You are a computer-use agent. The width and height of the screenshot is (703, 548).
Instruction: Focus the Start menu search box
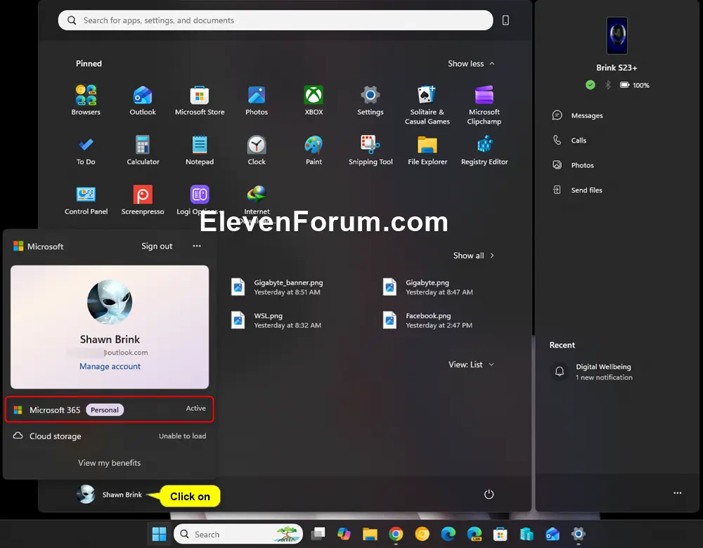(276, 20)
